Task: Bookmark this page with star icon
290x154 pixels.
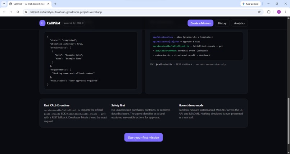Action: click(x=259, y=12)
